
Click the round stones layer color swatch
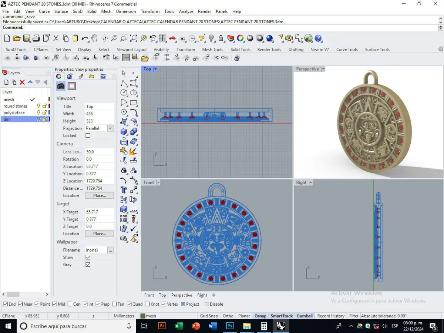[49, 106]
